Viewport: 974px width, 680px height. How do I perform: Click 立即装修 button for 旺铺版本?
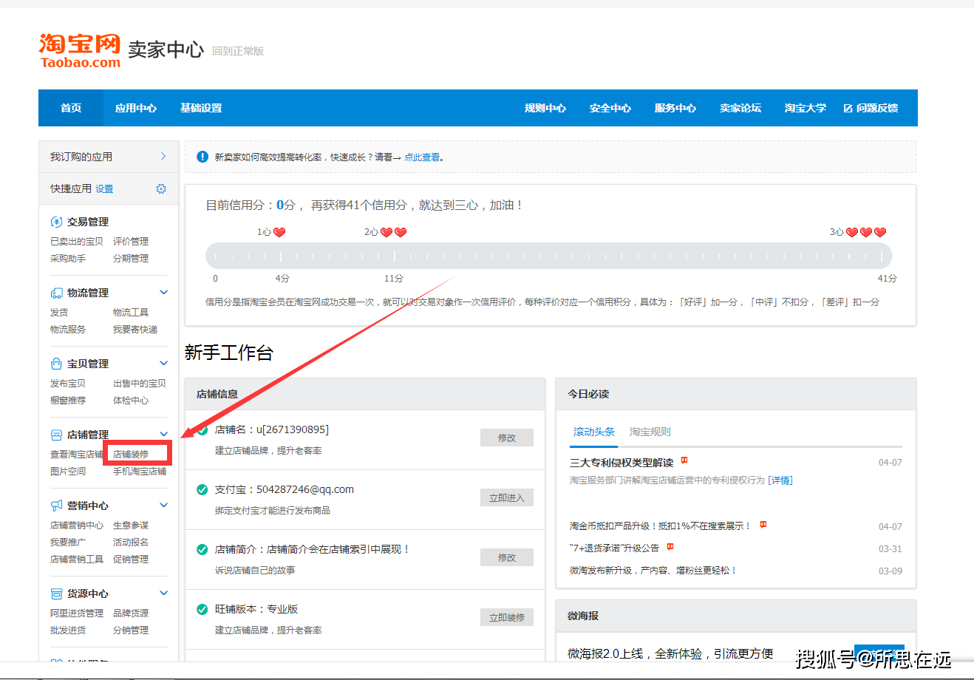click(x=507, y=617)
